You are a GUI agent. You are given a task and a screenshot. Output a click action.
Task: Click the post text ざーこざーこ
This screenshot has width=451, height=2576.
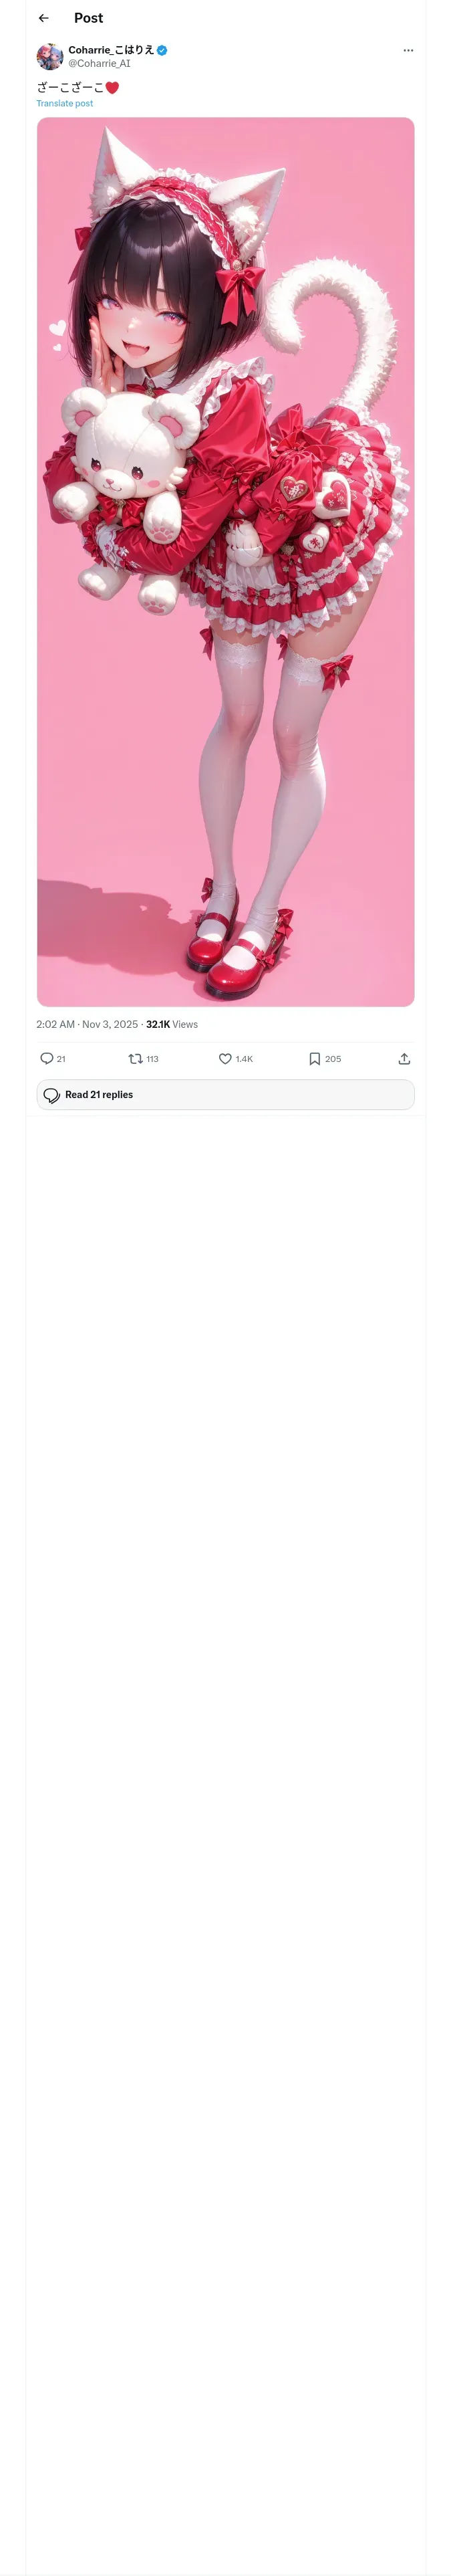pos(70,87)
